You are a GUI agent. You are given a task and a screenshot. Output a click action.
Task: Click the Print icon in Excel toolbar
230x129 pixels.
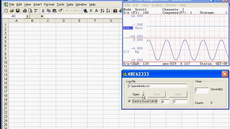(25, 11)
